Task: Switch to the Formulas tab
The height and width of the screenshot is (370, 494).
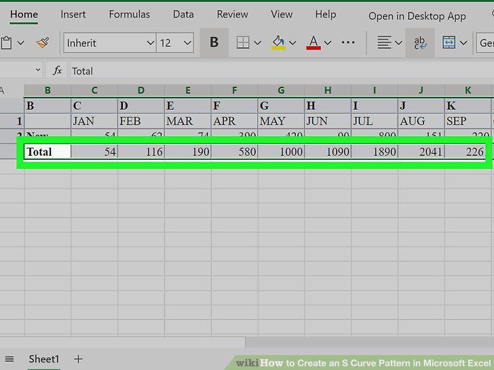Action: (x=130, y=14)
